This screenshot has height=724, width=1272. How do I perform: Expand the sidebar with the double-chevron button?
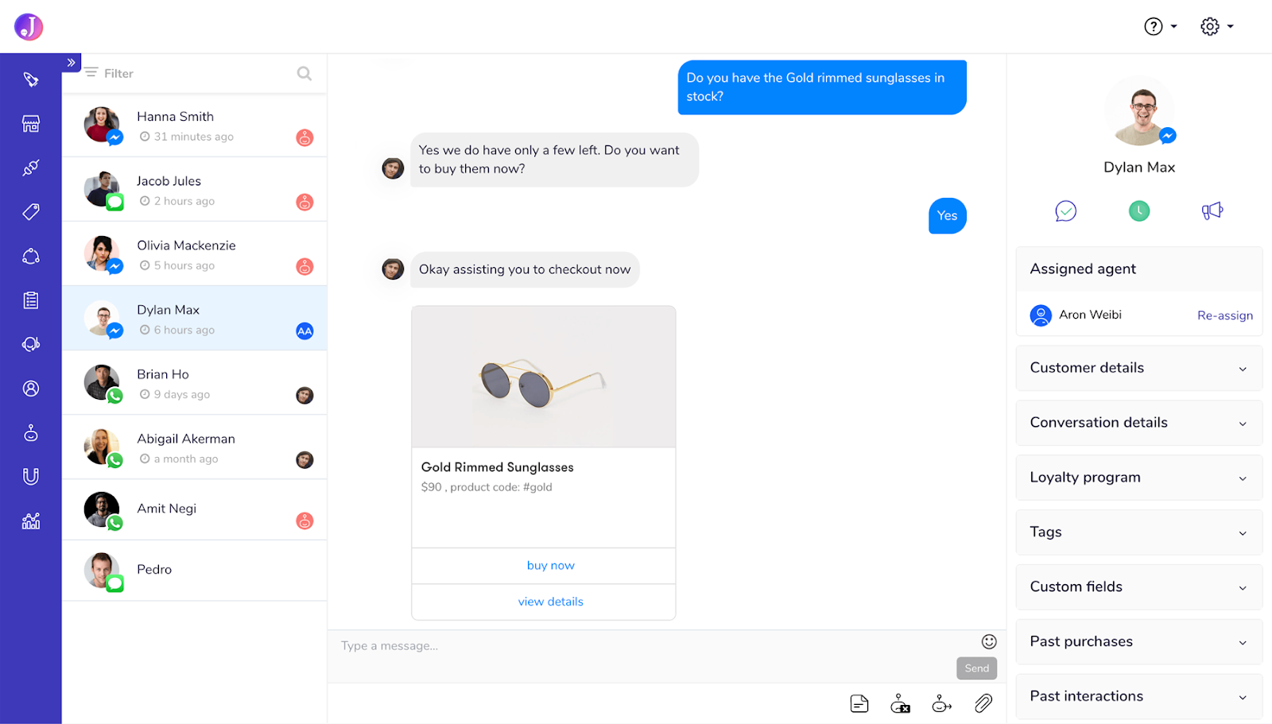coord(72,63)
